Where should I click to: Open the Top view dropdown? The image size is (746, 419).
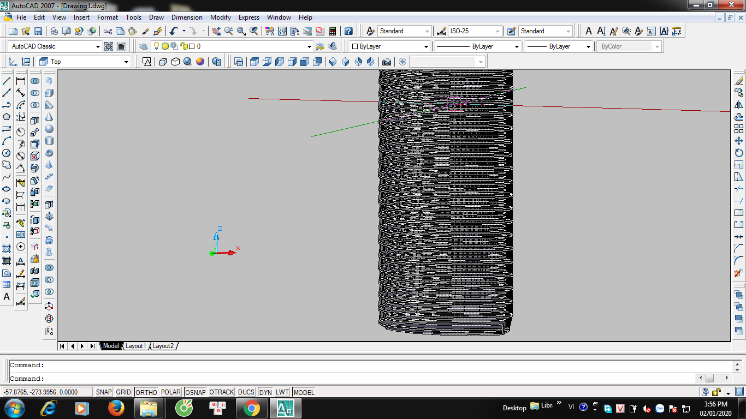[x=84, y=62]
